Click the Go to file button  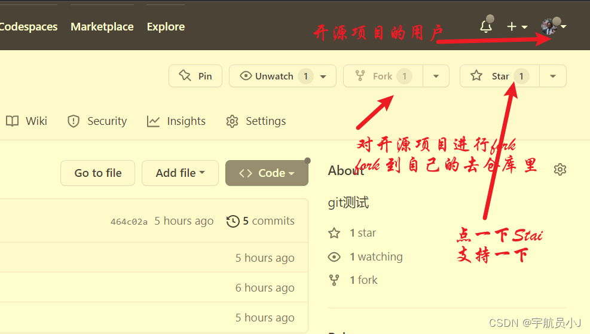[98, 173]
